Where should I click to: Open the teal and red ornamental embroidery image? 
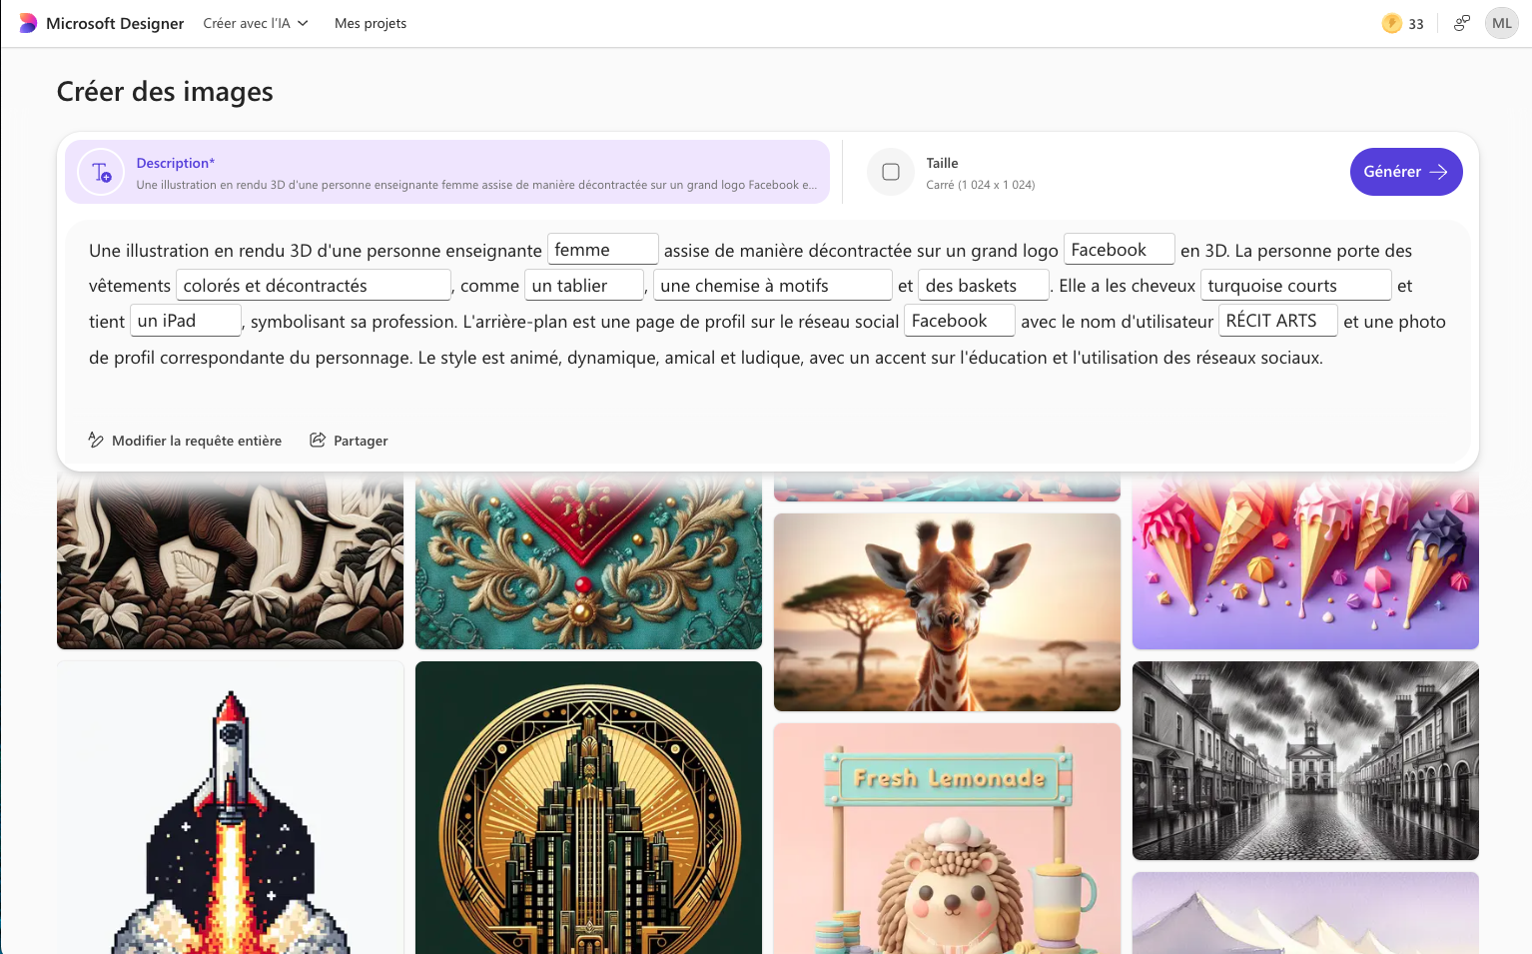(x=588, y=562)
